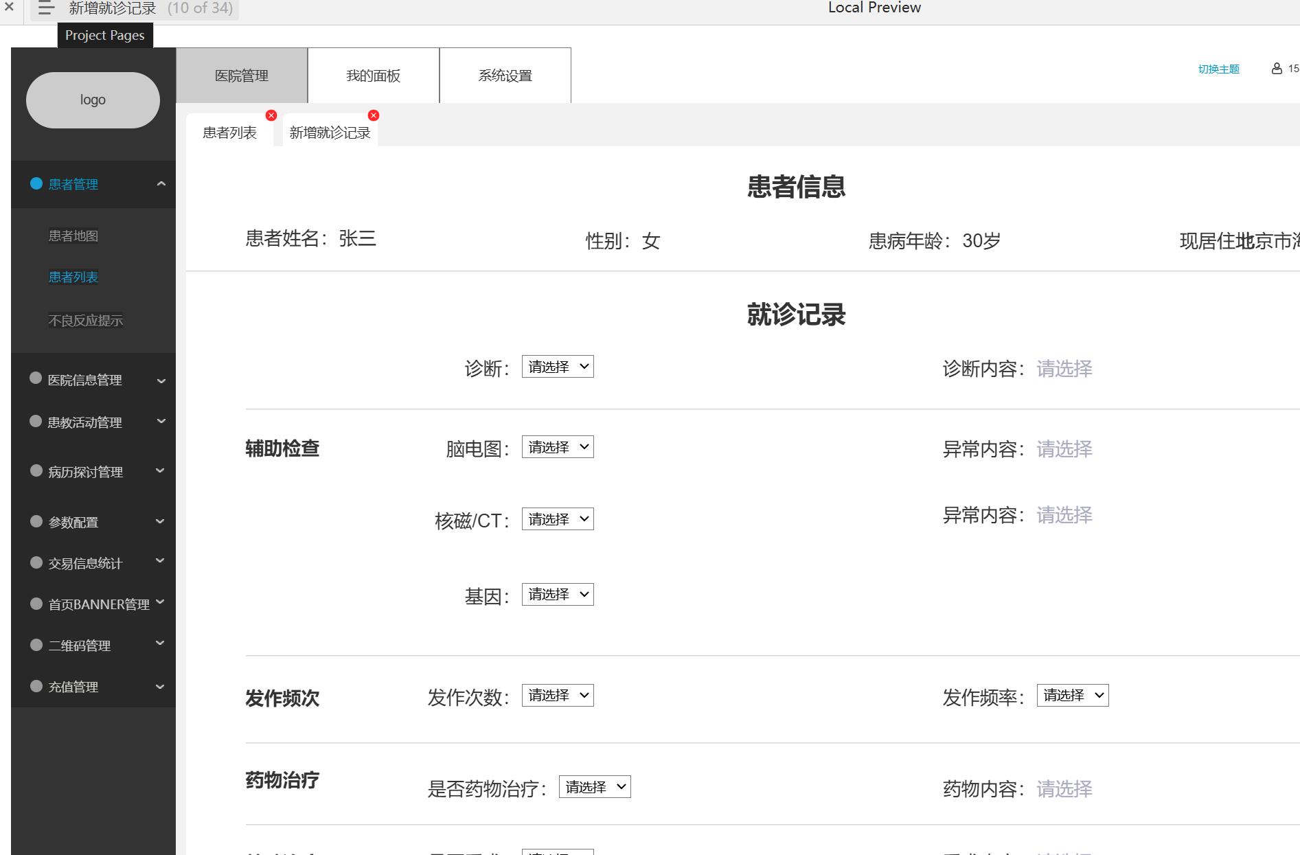Open the hamburger menu icon in preview bar
Image resolution: width=1300 pixels, height=855 pixels.
pyautogui.click(x=46, y=8)
